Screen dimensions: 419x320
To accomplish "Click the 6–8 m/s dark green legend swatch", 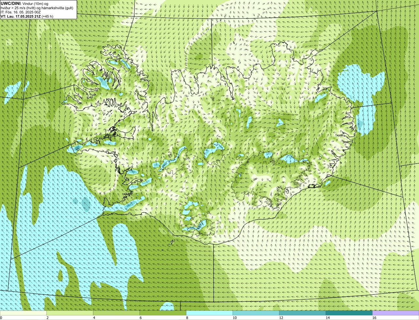I will pos(163,313).
